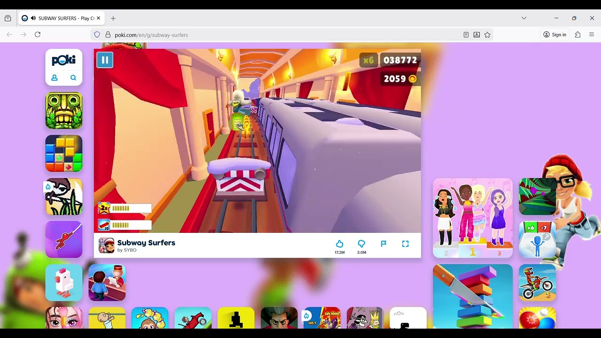Open the makeup face game thumbnail

point(64,318)
